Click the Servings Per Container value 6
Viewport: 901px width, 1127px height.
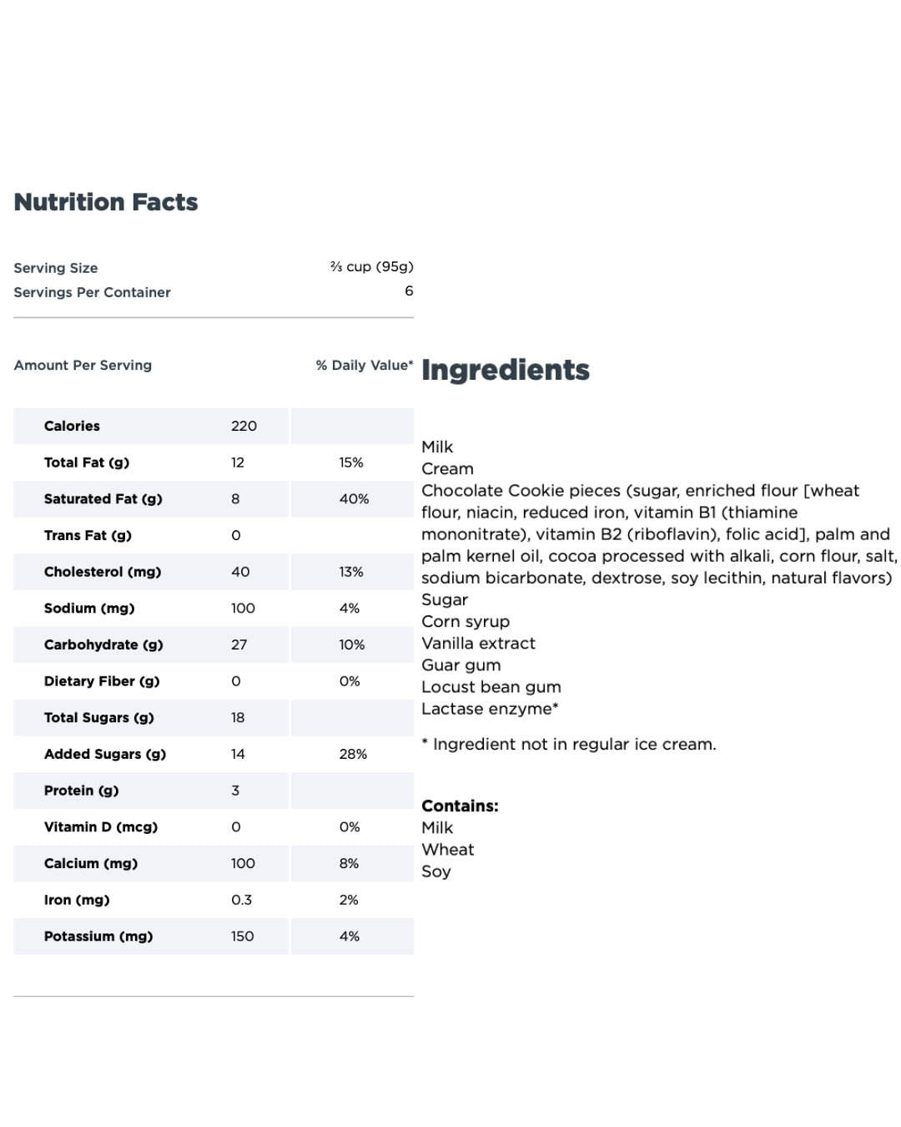(x=409, y=291)
